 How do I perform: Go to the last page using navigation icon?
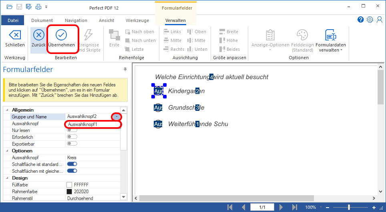(x=295, y=207)
